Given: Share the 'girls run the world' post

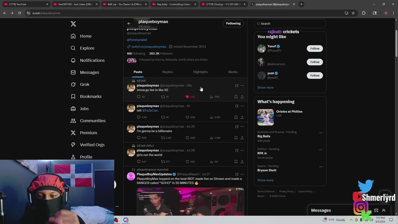Looking at the screenshot, I should pos(242,162).
